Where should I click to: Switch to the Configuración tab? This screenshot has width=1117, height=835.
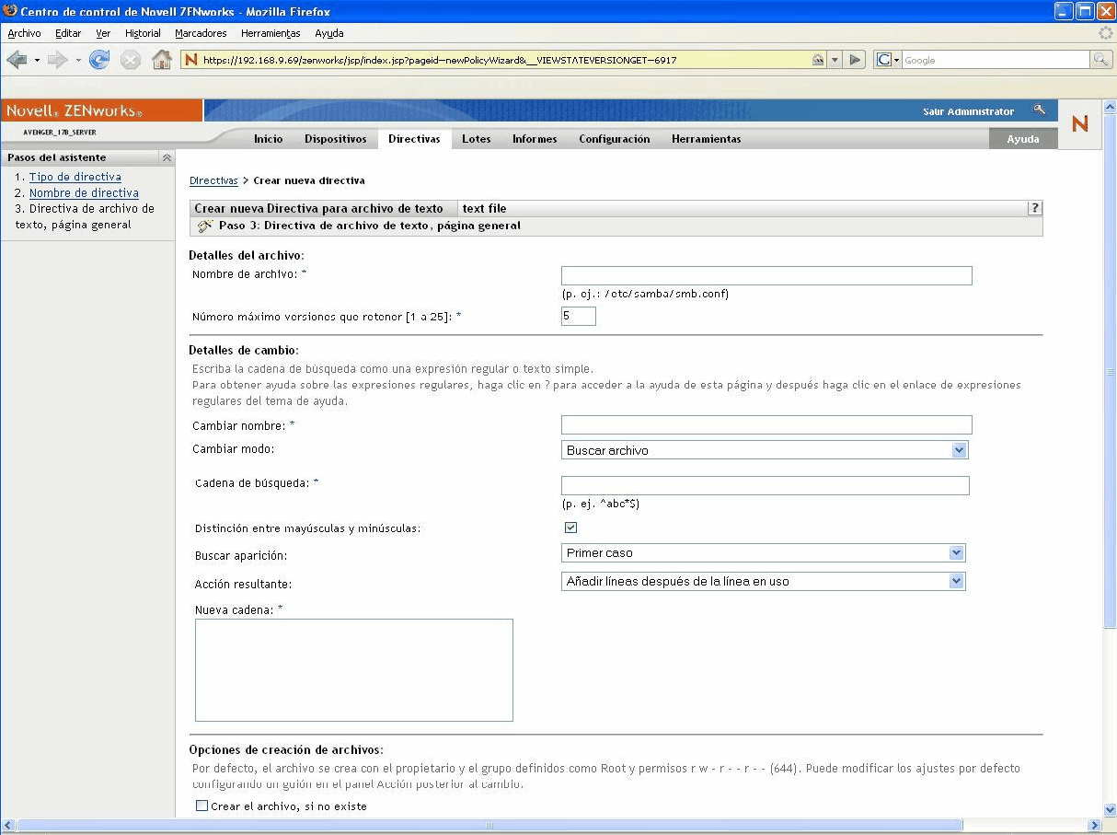pos(615,139)
